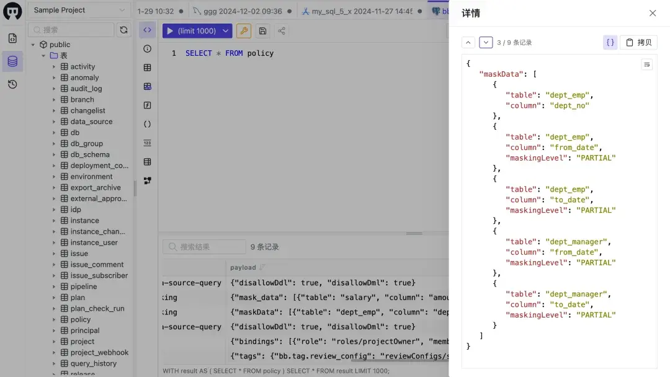The image size is (670, 377).
Task: Open the run options dropdown arrow
Action: pos(225,31)
